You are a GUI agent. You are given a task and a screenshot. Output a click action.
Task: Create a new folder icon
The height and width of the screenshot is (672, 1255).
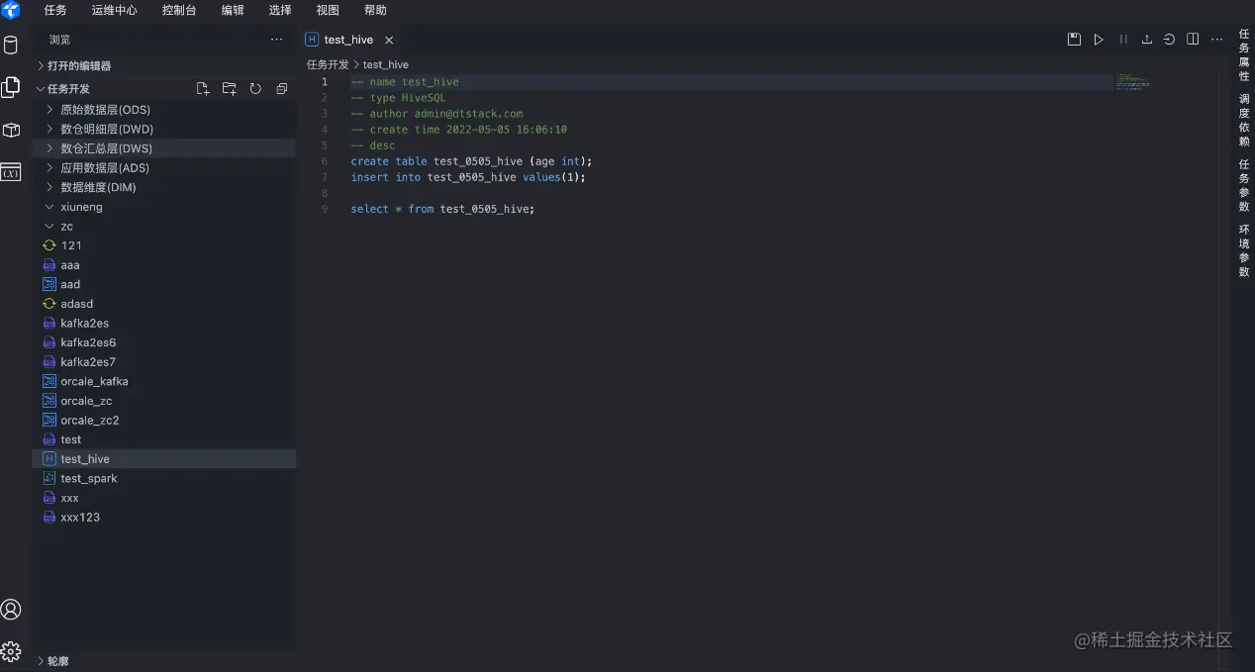229,89
